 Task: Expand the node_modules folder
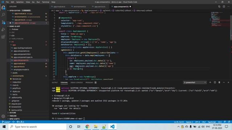click(17, 39)
